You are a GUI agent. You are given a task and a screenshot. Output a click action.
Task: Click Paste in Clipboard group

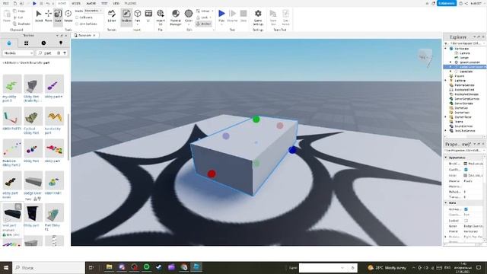point(7,16)
